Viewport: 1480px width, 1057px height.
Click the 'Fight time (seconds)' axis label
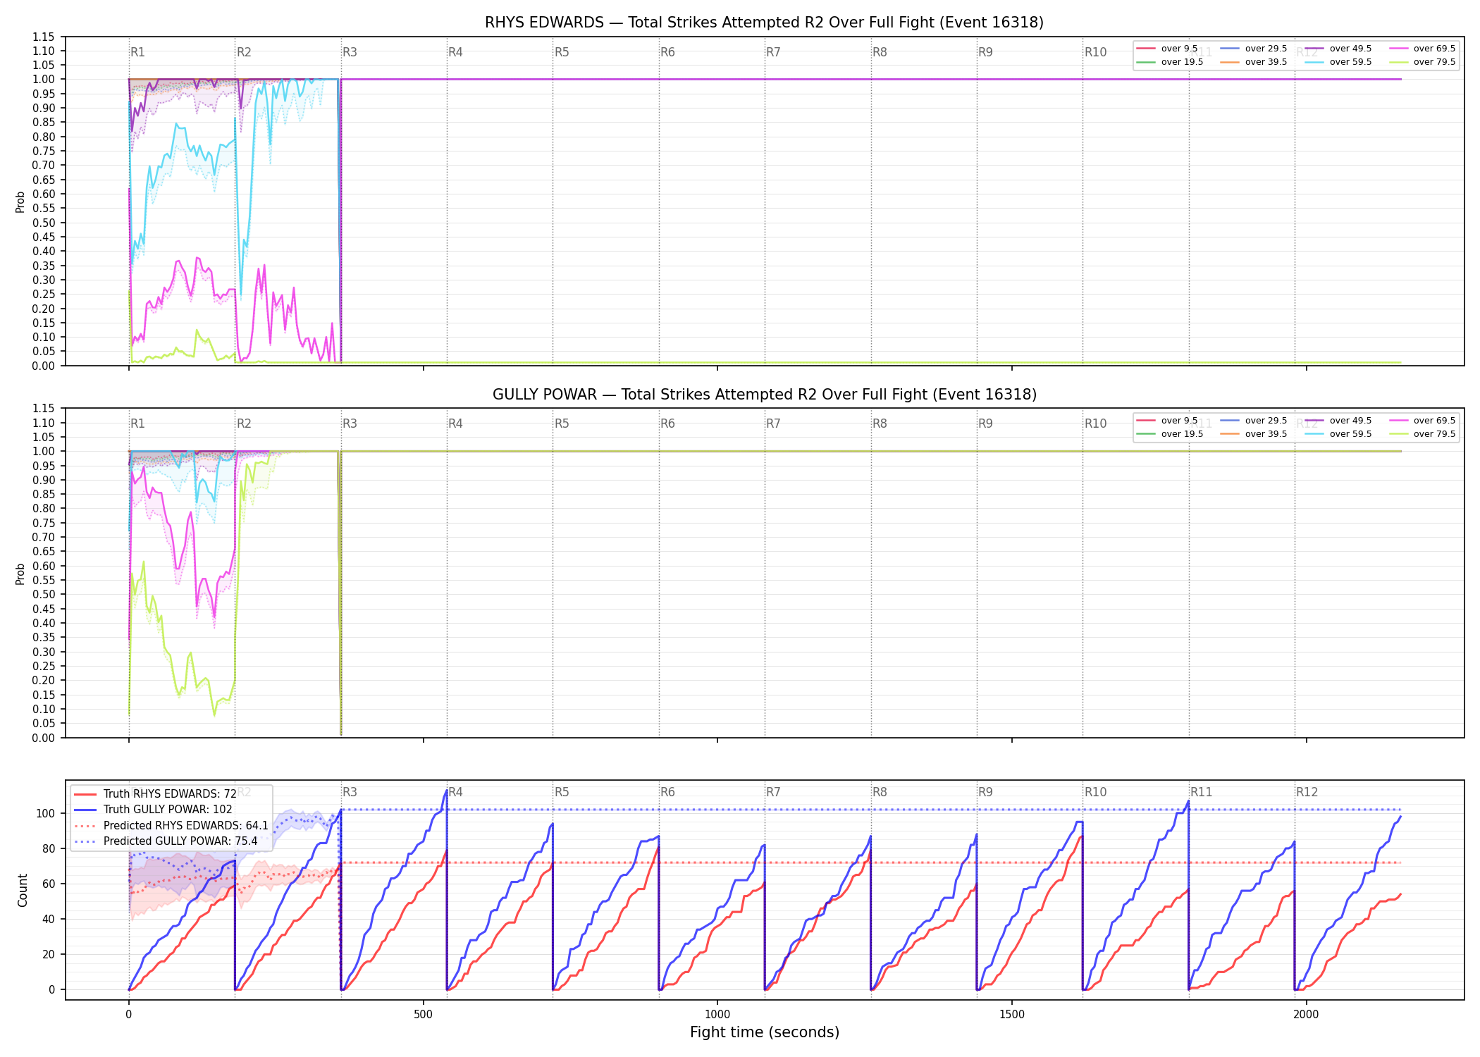[x=765, y=1032]
